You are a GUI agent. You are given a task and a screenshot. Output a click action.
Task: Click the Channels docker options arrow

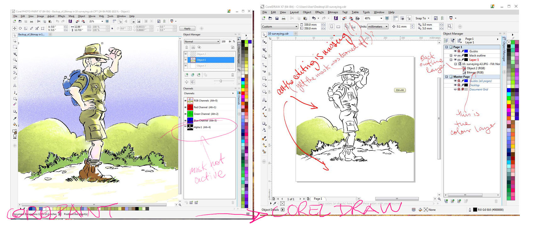(x=233, y=93)
